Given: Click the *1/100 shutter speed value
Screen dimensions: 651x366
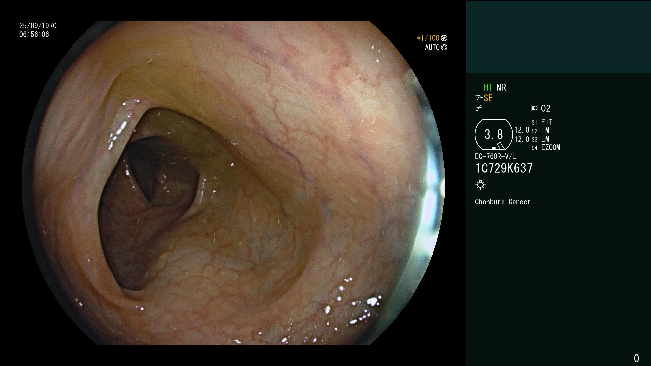Looking at the screenshot, I should pyautogui.click(x=428, y=38).
